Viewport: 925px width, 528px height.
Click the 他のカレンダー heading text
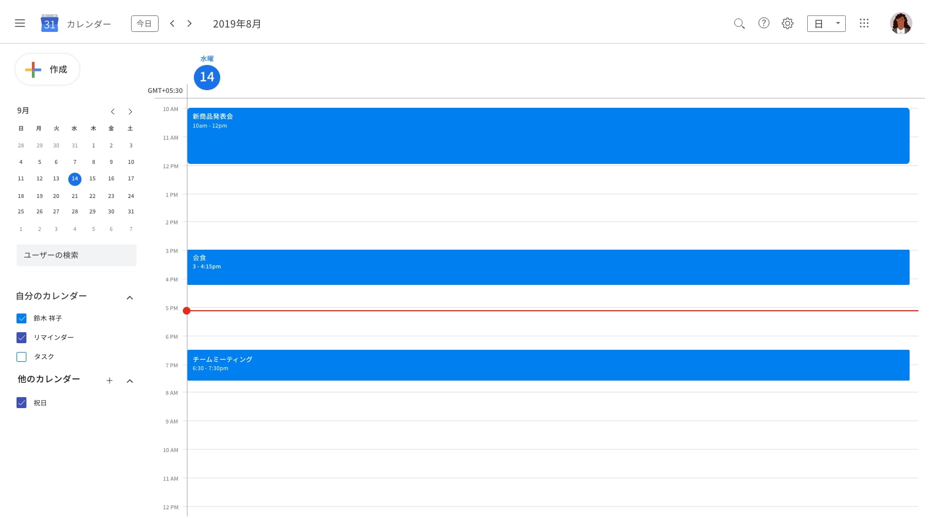pos(49,379)
